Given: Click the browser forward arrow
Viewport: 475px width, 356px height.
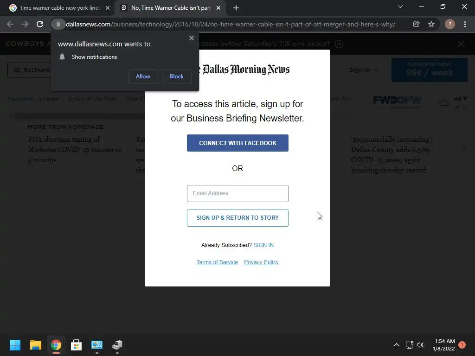Looking at the screenshot, I should coord(25,24).
